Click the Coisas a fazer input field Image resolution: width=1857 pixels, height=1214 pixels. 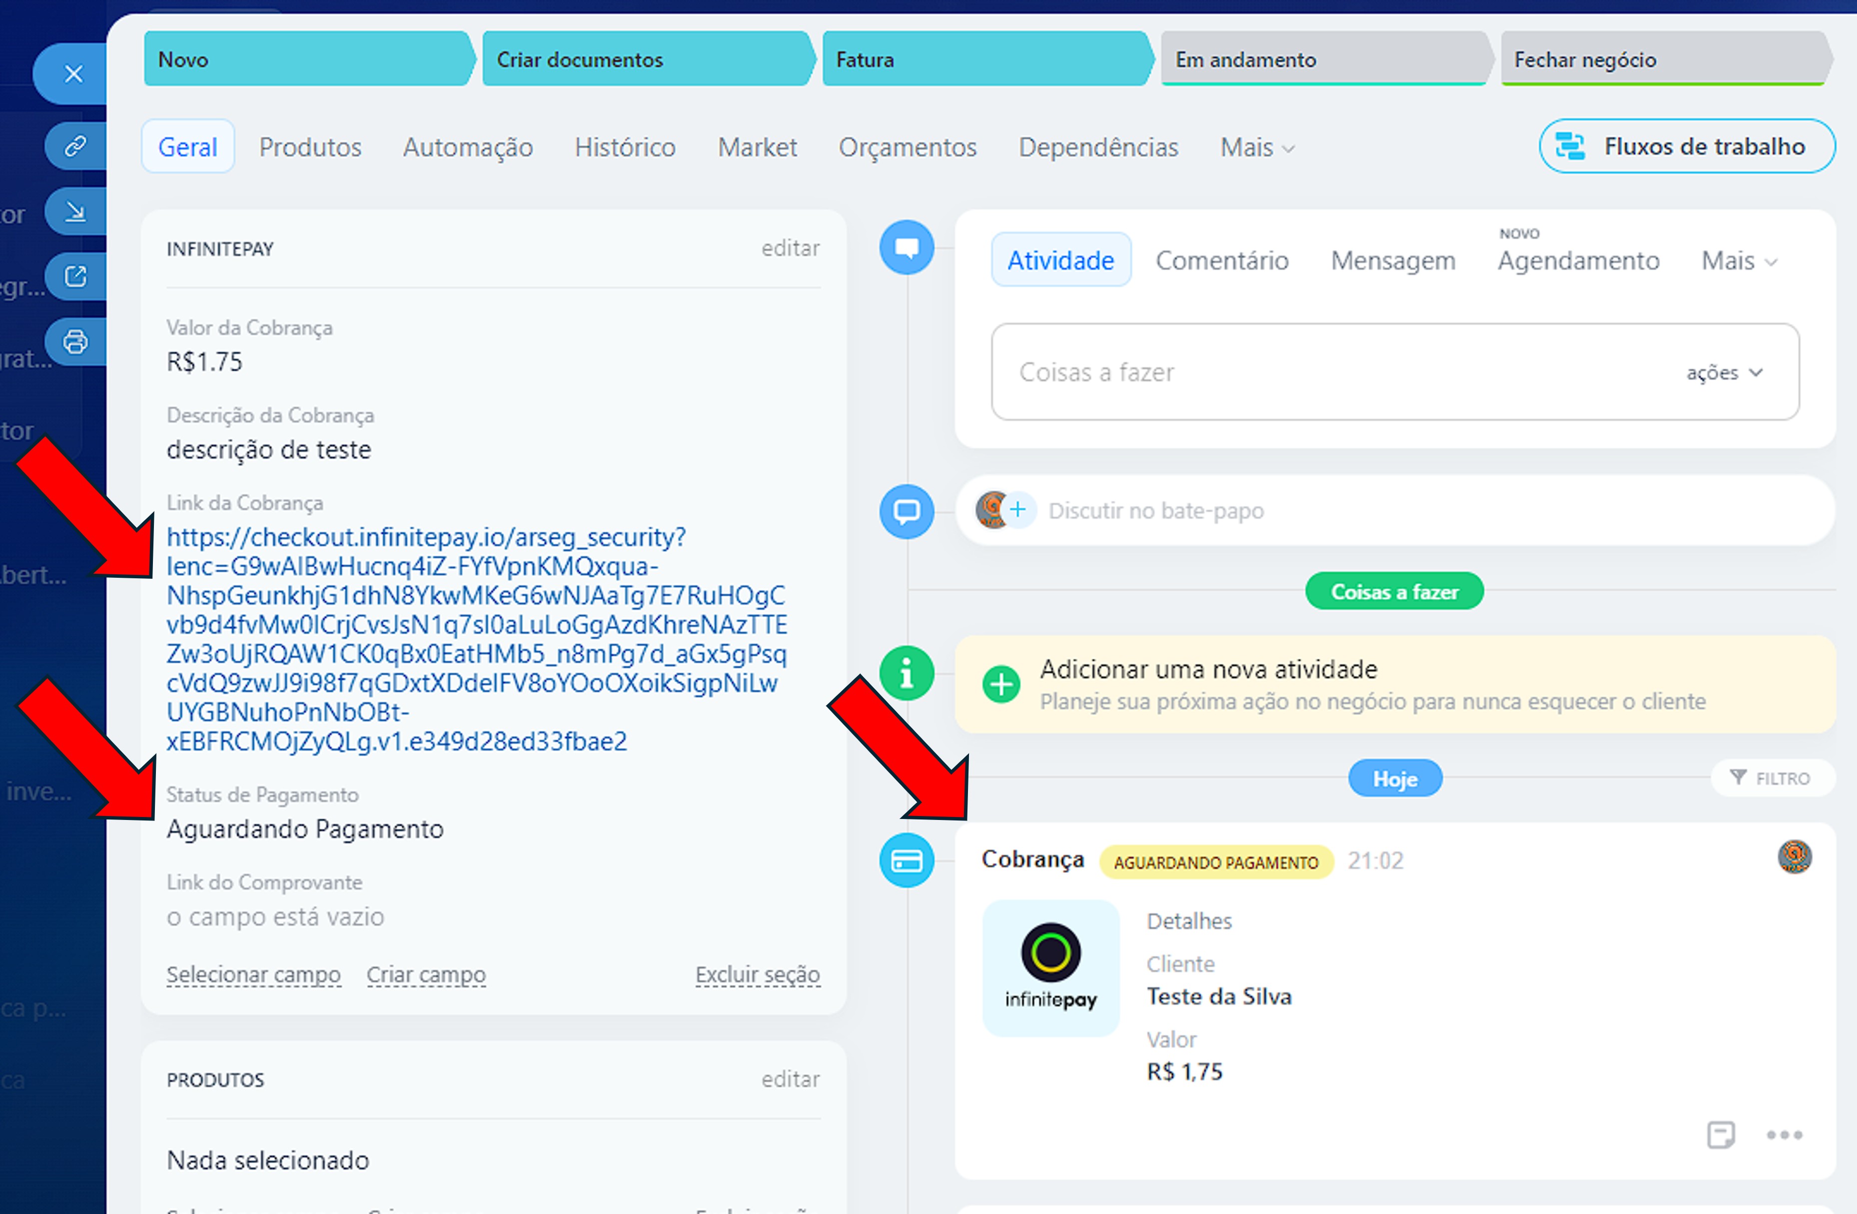tap(1326, 373)
